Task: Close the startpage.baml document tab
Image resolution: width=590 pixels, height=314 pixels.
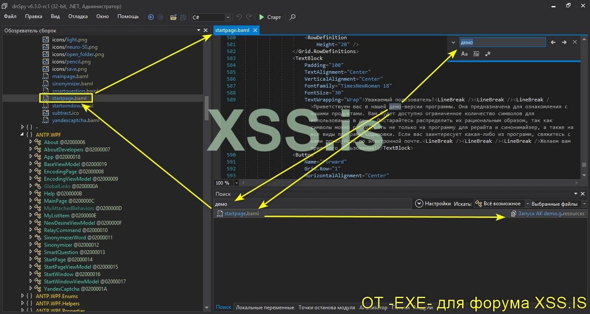Action: [x=255, y=30]
